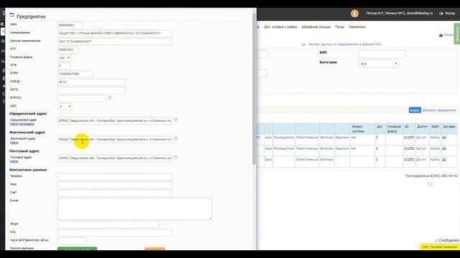Click the green side tab on right edge
The image size is (460, 258).
(x=457, y=34)
